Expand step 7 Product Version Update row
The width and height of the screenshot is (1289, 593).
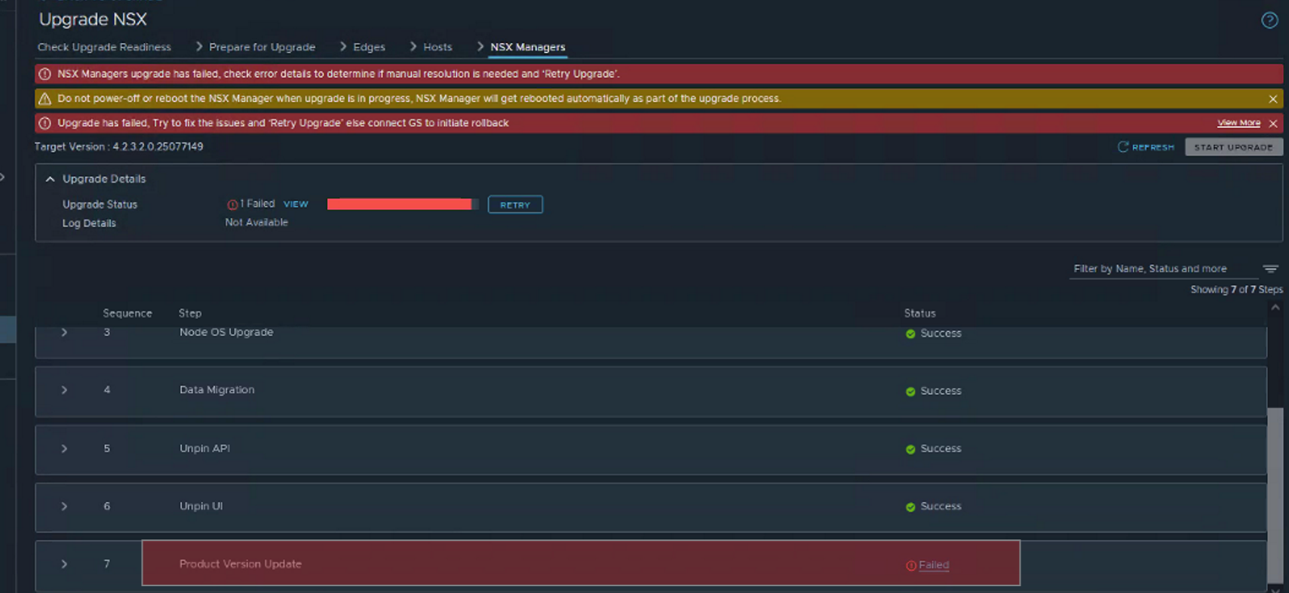[64, 564]
